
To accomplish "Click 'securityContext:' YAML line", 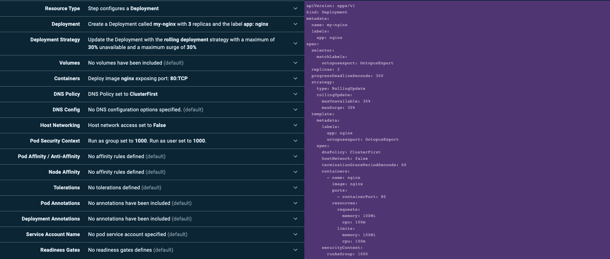I will 342,248.
